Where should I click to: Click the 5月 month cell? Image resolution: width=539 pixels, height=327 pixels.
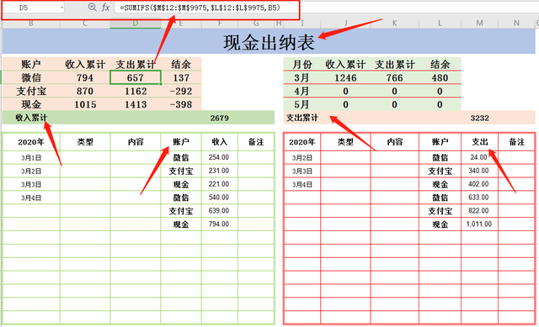click(x=302, y=104)
